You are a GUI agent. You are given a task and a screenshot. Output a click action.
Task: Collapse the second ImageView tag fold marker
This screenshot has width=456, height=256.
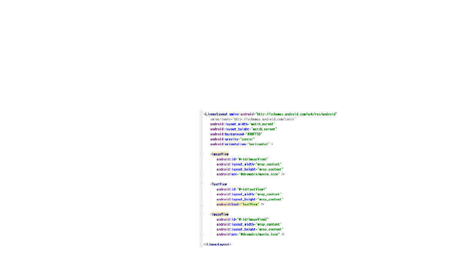point(202,214)
